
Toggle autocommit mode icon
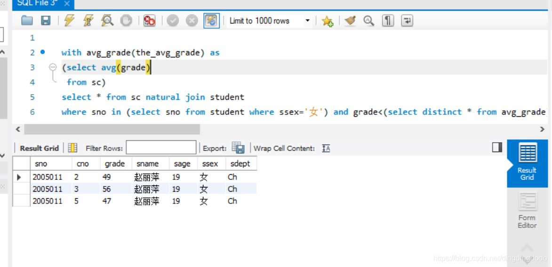[212, 21]
